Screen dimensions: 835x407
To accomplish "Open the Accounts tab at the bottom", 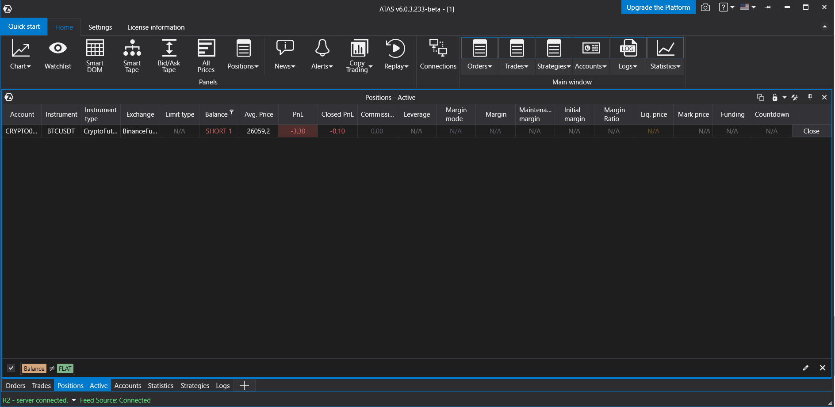I will point(128,385).
